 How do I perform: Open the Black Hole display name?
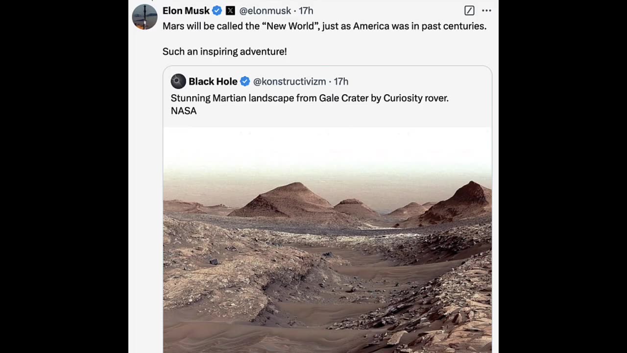213,81
